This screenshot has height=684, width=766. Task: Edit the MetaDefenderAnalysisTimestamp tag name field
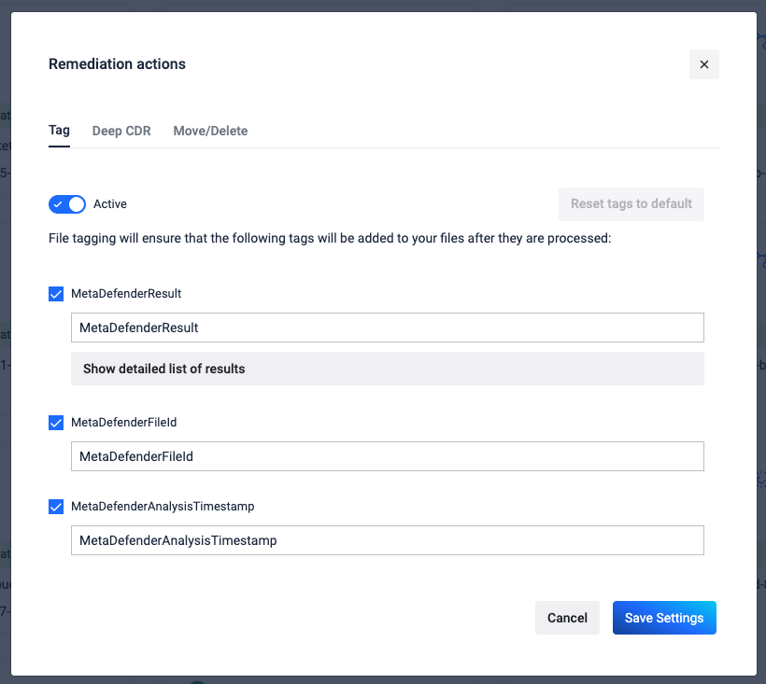(388, 540)
